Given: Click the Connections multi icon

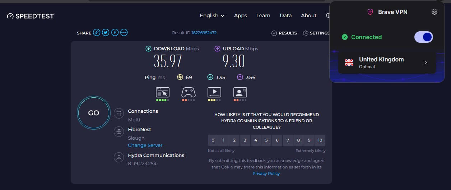Looking at the screenshot, I should 118,113.
